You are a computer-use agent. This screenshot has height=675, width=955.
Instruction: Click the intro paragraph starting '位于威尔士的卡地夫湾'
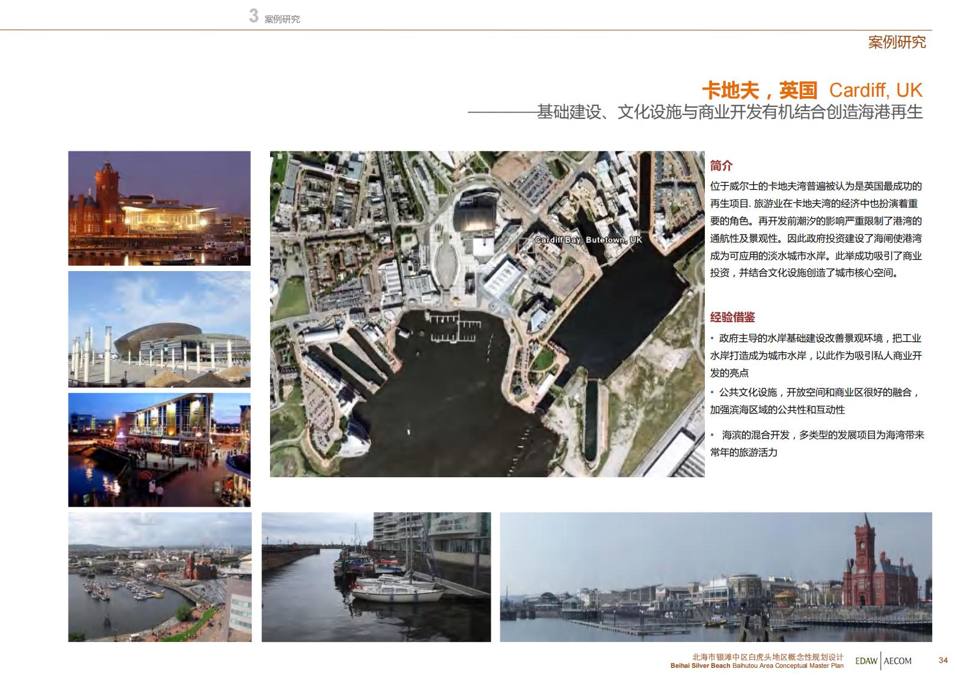pyautogui.click(x=816, y=230)
